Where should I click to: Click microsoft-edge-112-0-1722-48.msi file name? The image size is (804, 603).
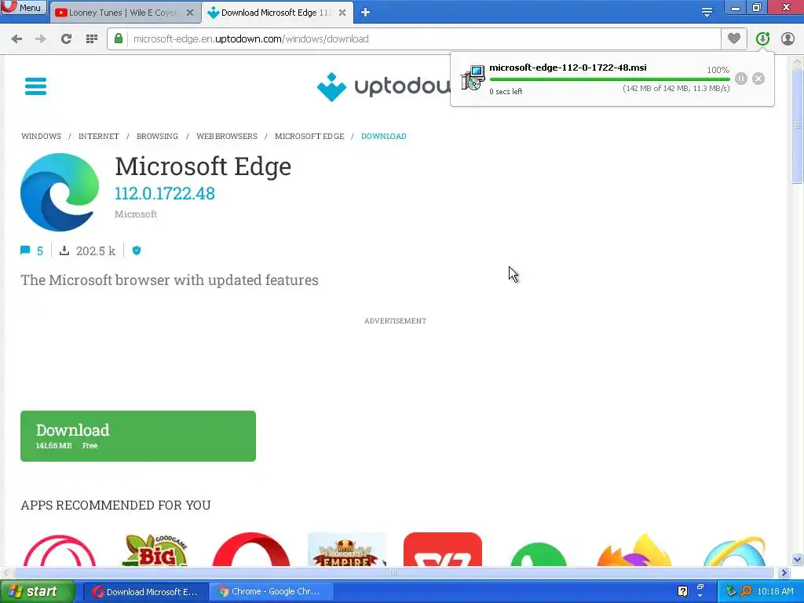click(x=568, y=68)
